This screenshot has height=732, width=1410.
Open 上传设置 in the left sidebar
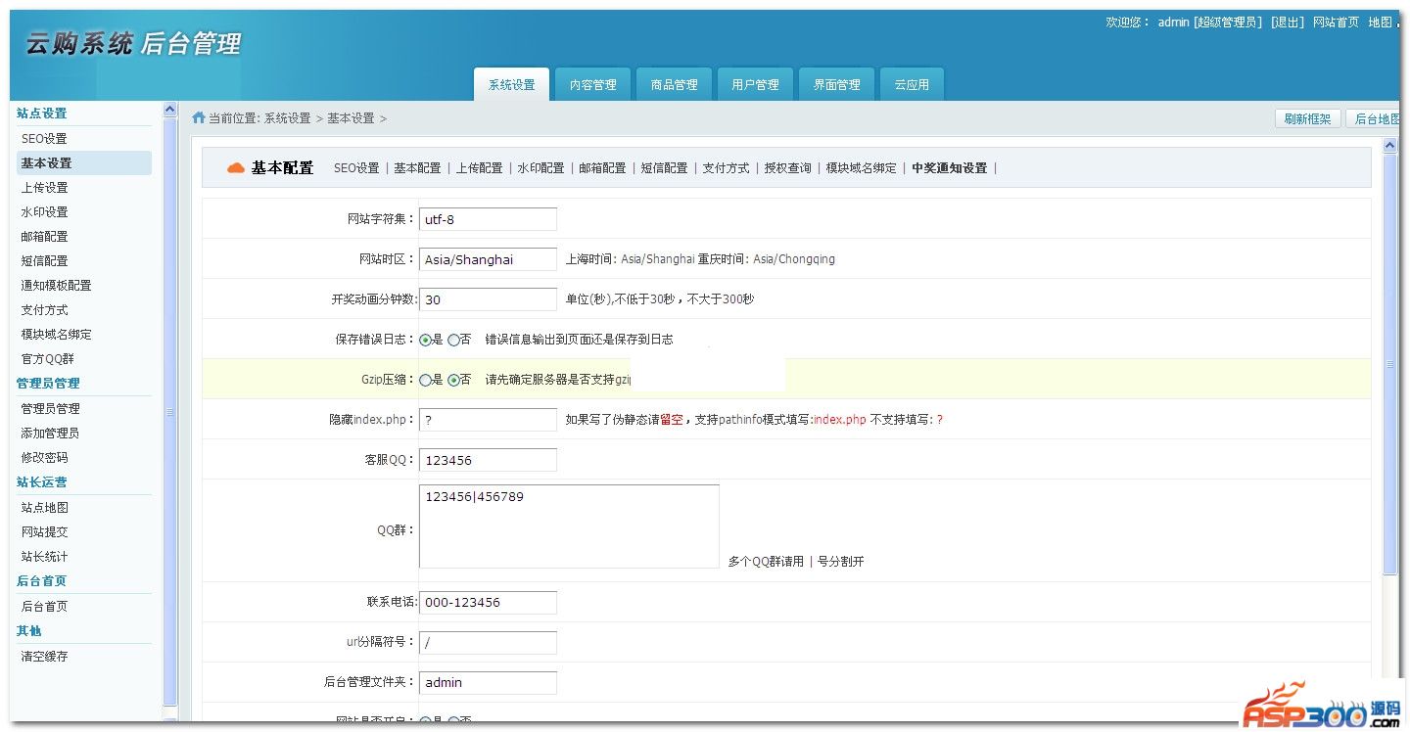pos(45,188)
